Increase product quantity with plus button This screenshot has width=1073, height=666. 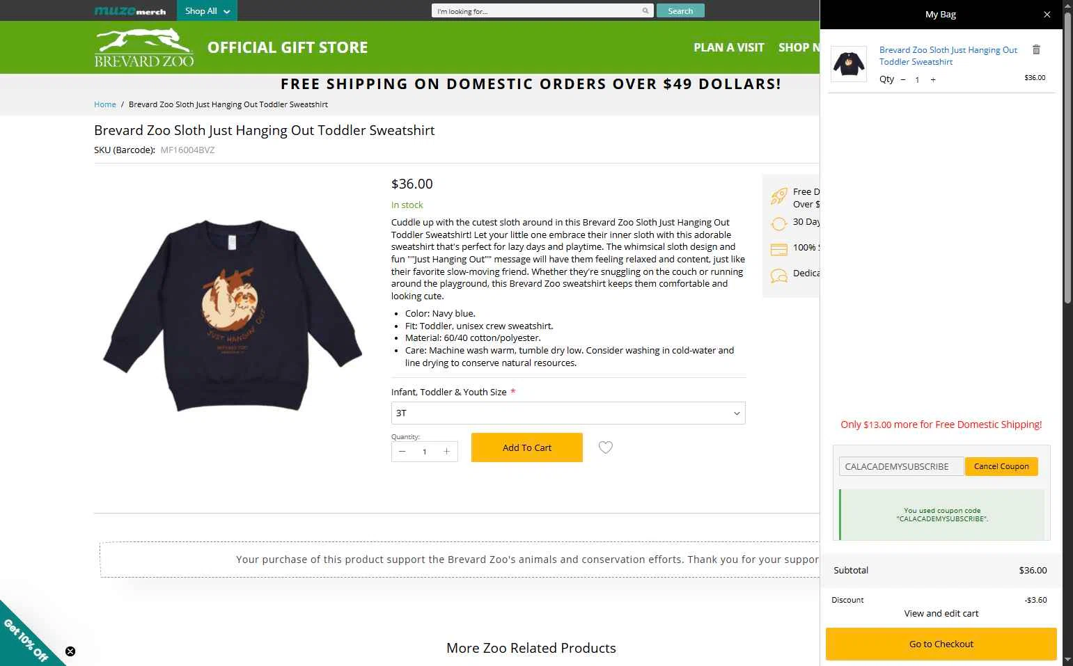[447, 452]
